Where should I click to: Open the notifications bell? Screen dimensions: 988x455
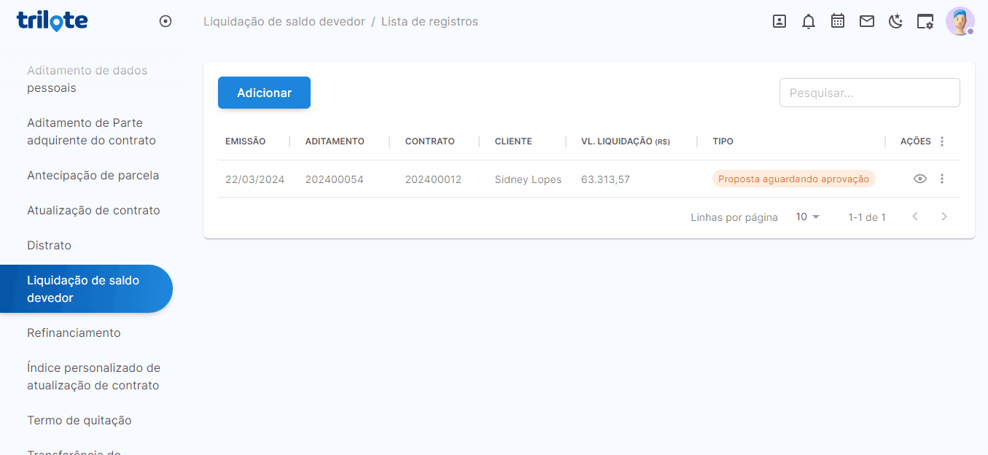coord(809,21)
